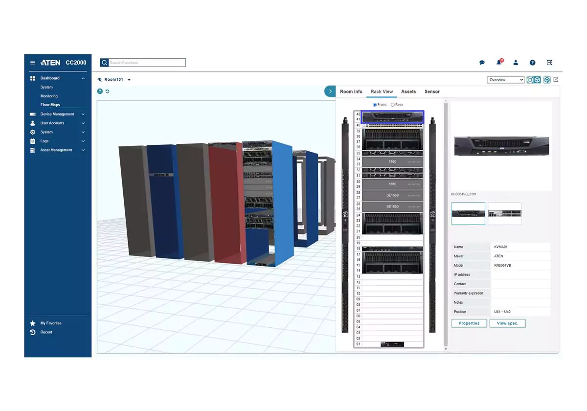
Task: Open the chat messages icon
Action: (482, 62)
